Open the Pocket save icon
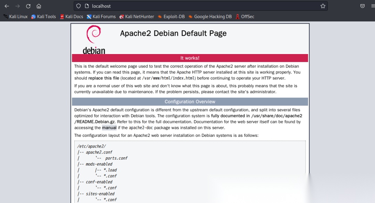Viewport: 375px width, 203px height. point(362,6)
